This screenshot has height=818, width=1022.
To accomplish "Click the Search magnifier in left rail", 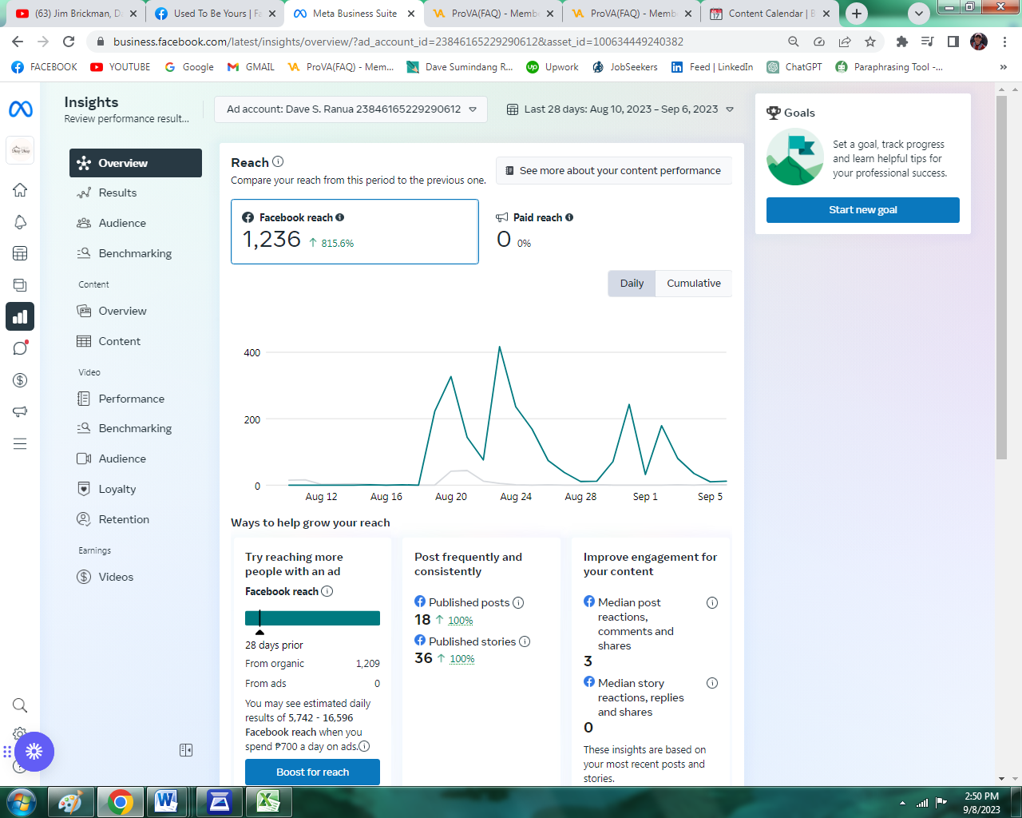I will tap(20, 705).
